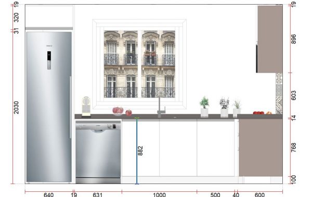Select the 882 height dimension label
312x197 pixels.
click(x=140, y=151)
